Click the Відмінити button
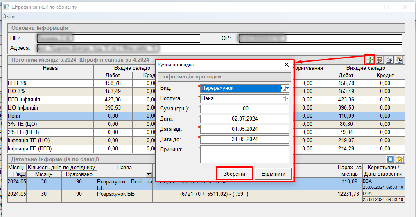Image resolution: width=416 pixels, height=217 pixels. [273, 174]
